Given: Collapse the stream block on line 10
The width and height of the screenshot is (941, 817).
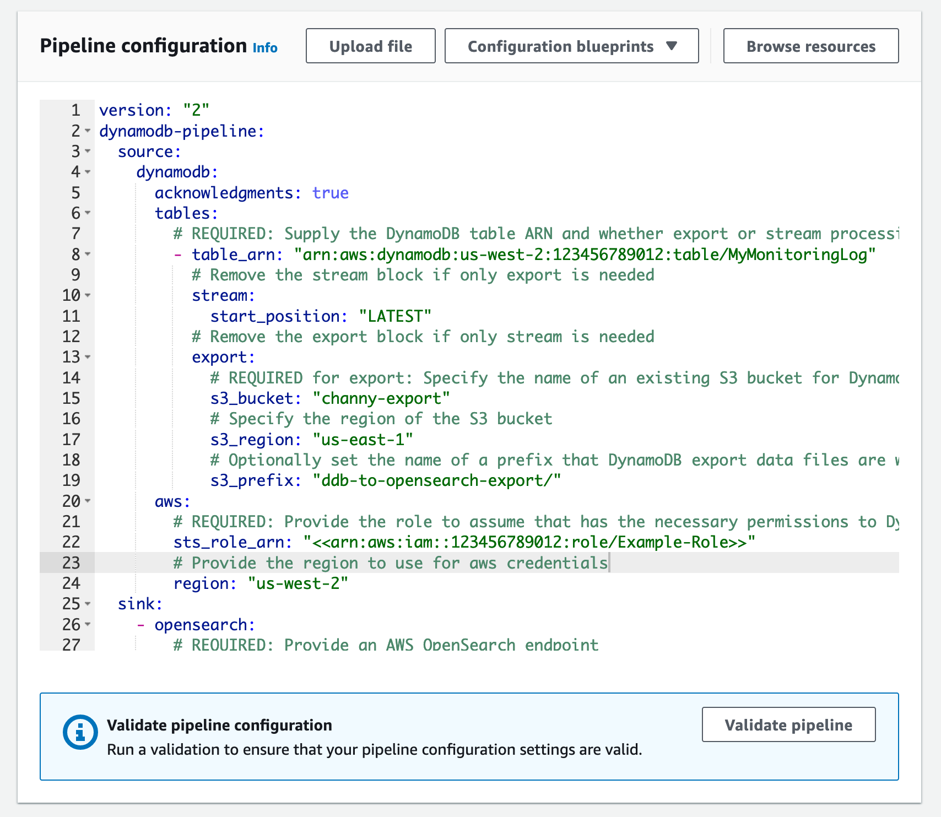Looking at the screenshot, I should point(88,296).
